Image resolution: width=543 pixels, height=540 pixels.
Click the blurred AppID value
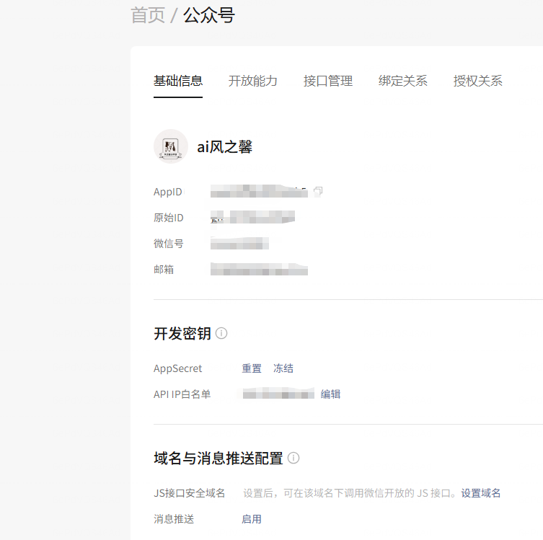click(x=259, y=191)
